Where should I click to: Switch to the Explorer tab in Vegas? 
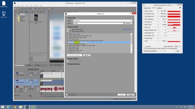click(29, 65)
